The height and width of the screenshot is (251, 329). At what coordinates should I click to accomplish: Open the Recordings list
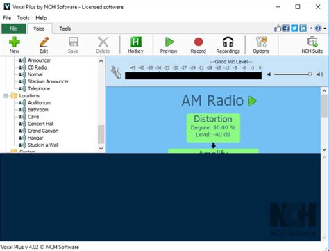(228, 45)
